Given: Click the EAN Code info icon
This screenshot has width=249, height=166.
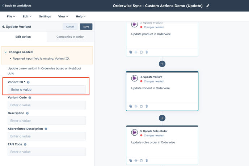Looking at the screenshot, I should coord(25,144).
